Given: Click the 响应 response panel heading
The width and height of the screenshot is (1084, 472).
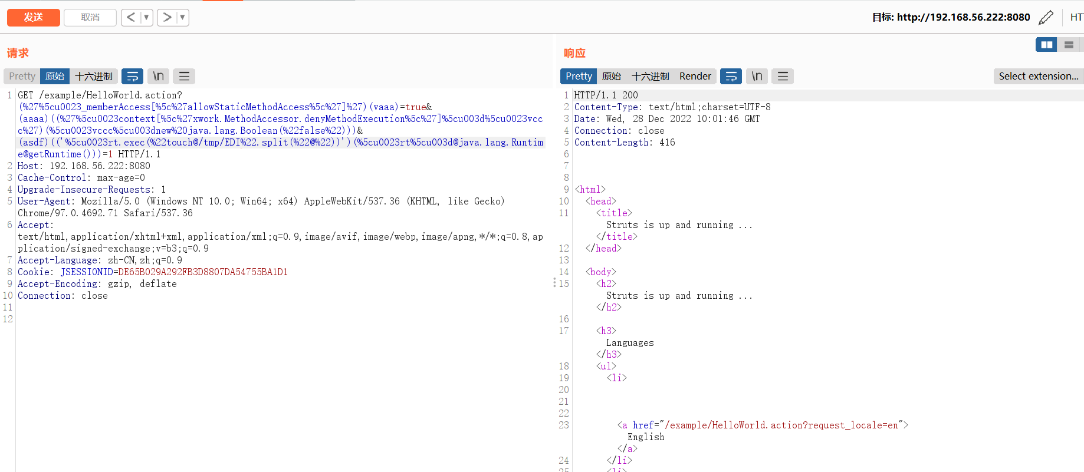Looking at the screenshot, I should (x=574, y=53).
